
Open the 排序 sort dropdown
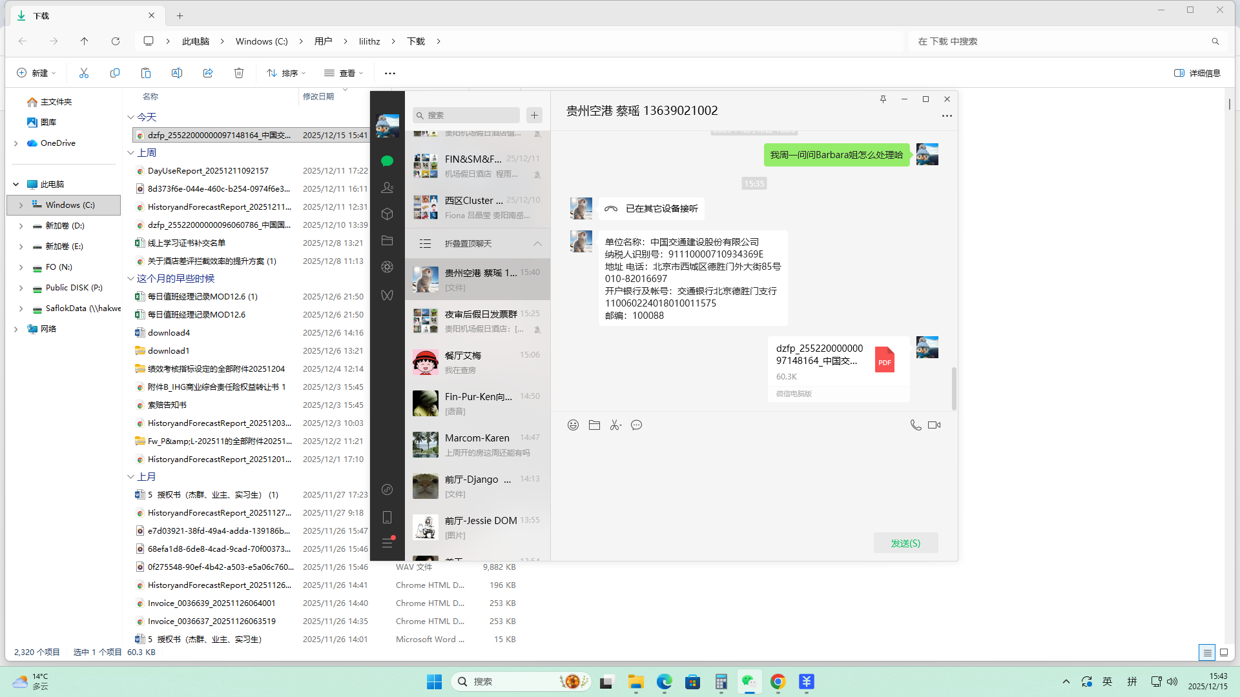pyautogui.click(x=286, y=73)
